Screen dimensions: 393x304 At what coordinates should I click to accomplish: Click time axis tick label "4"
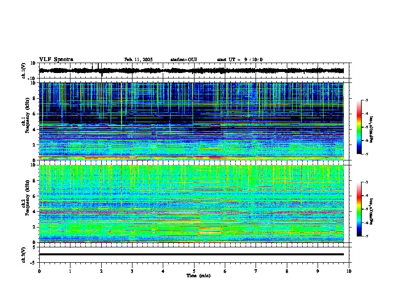[x=163, y=271]
